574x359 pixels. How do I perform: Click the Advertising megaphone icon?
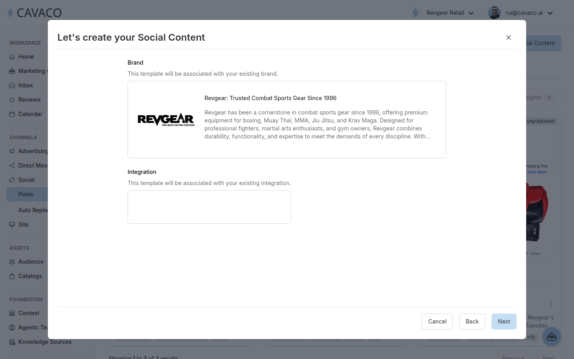[12, 151]
